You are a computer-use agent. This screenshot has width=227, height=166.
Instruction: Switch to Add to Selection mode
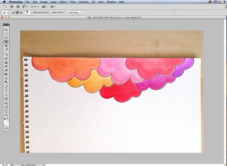tap(17, 13)
